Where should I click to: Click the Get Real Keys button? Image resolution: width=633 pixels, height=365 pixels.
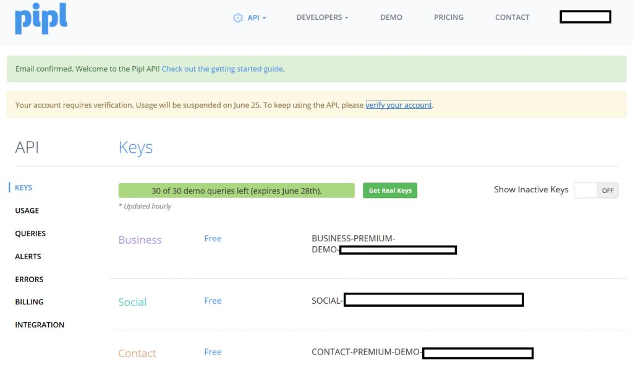[390, 191]
